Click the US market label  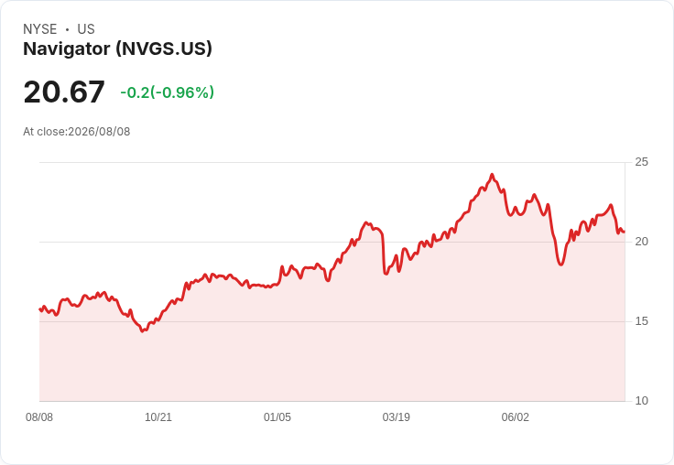coord(86,29)
